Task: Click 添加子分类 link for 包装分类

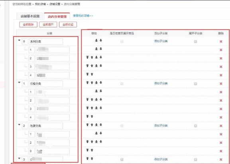Action: 161,126
